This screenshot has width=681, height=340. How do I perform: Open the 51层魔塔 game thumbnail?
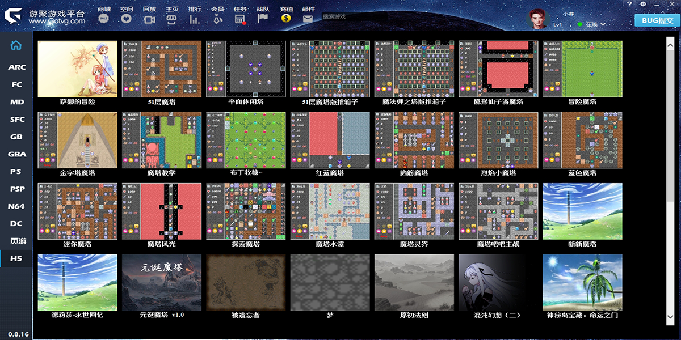162,69
